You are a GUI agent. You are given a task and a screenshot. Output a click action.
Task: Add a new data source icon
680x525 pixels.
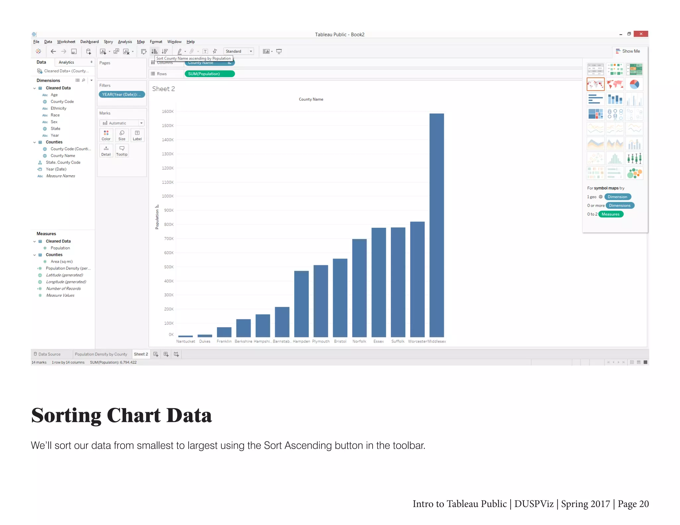89,51
